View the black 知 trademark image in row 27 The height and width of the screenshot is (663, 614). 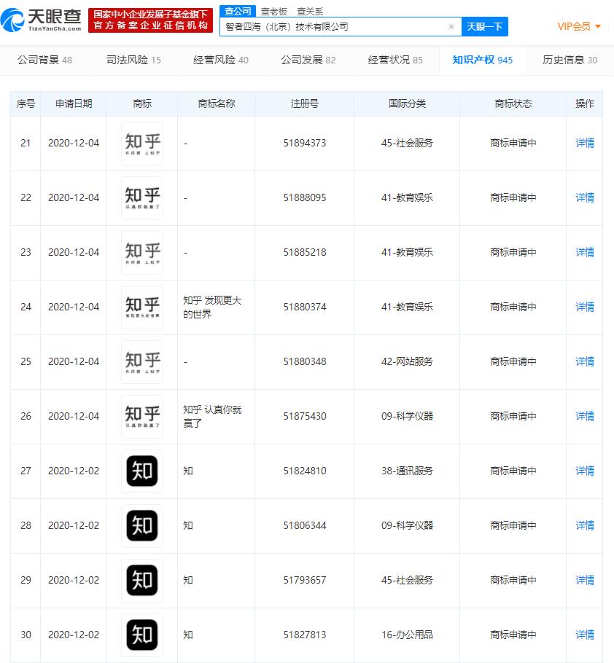click(x=142, y=471)
